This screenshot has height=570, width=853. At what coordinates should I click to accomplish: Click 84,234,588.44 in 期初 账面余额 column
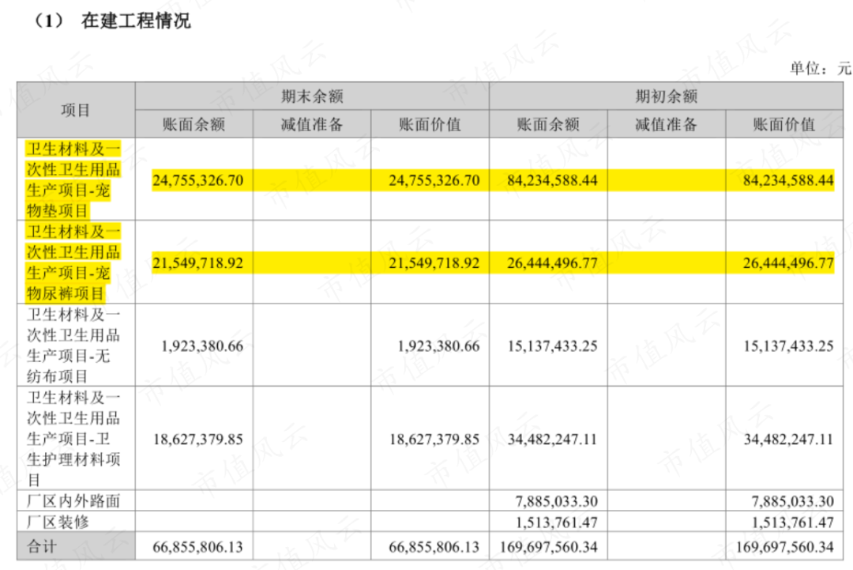(552, 180)
